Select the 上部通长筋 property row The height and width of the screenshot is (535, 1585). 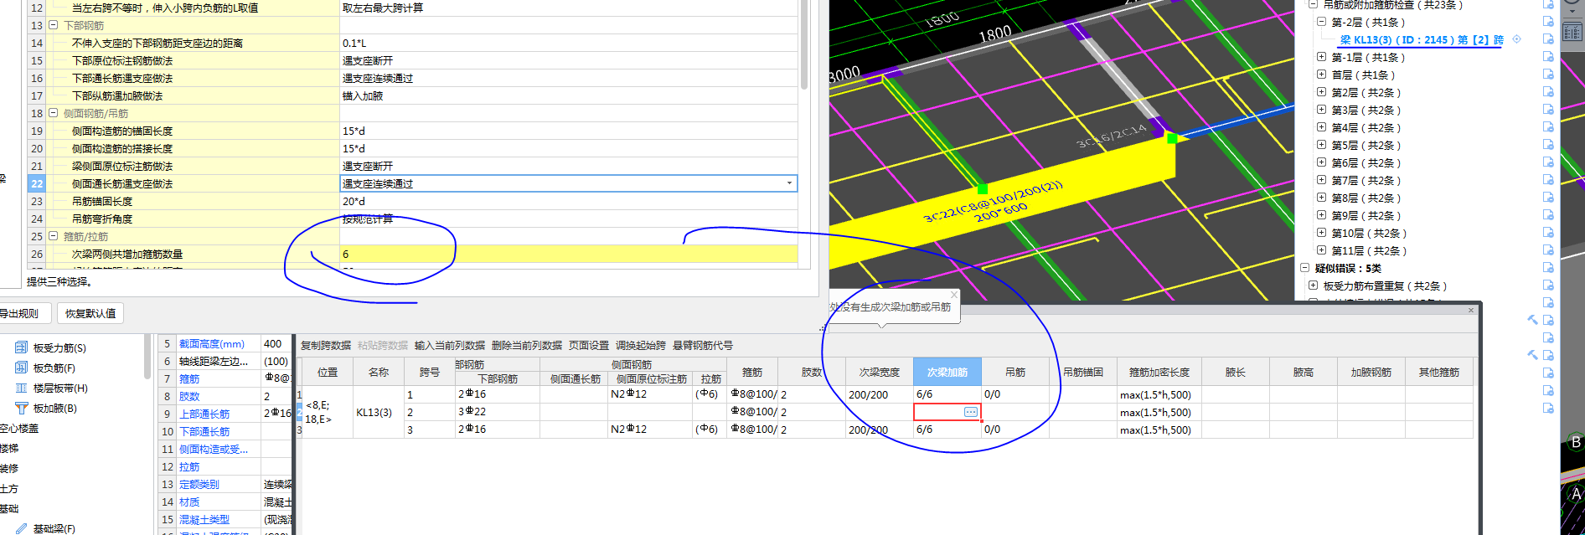pyautogui.click(x=225, y=414)
